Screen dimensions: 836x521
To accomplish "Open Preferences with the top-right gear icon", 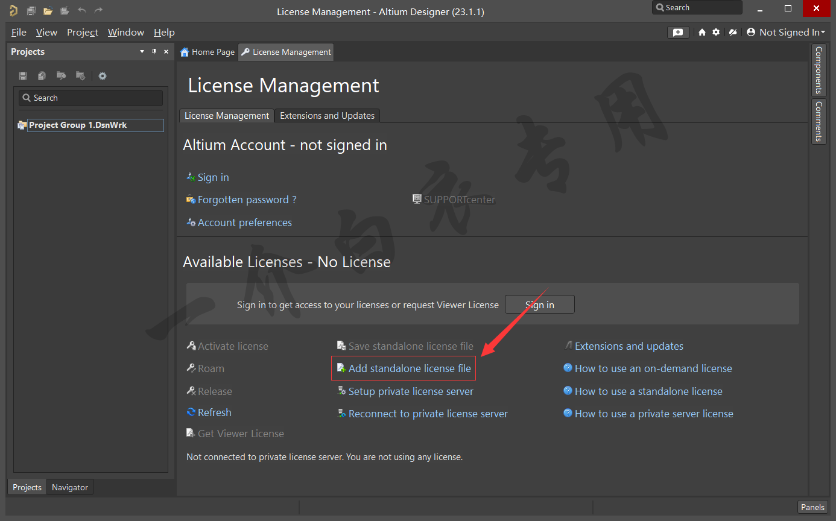I will 716,33.
